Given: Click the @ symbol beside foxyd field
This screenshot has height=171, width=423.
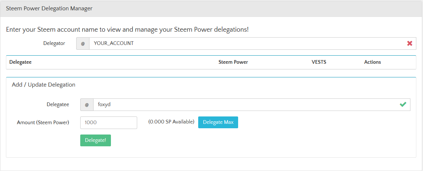Looking at the screenshot, I should pos(87,105).
